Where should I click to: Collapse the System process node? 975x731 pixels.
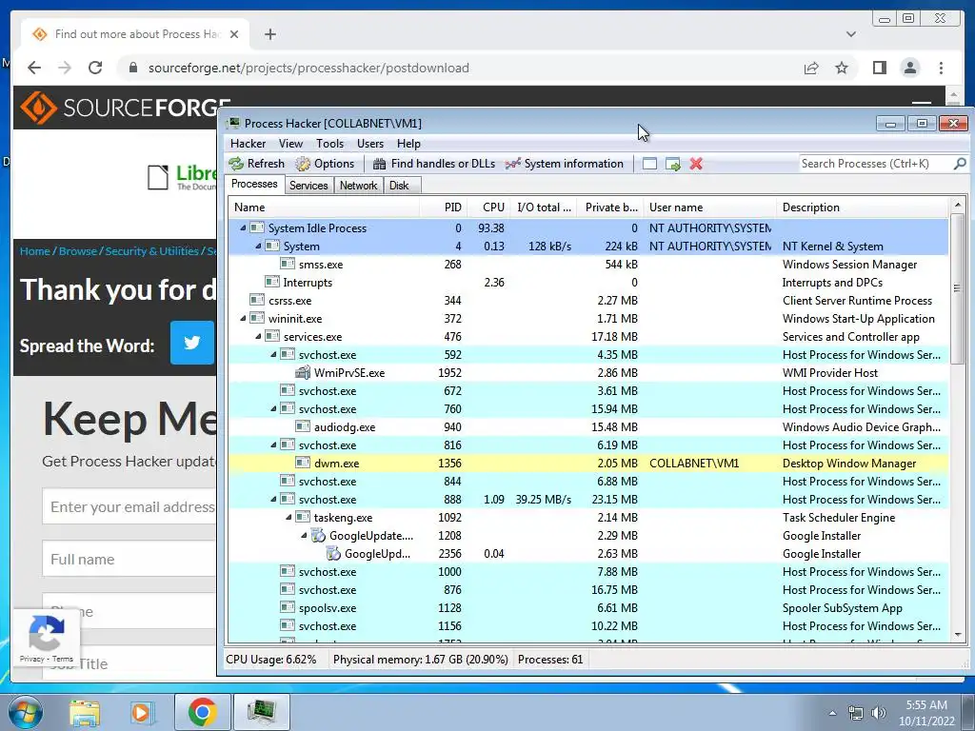click(258, 247)
